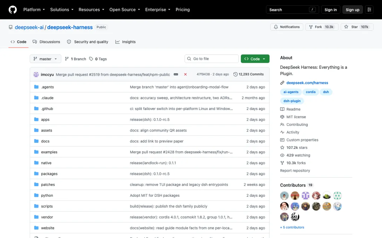Click the .claude folder icon
This screenshot has width=382, height=238.
(36, 98)
